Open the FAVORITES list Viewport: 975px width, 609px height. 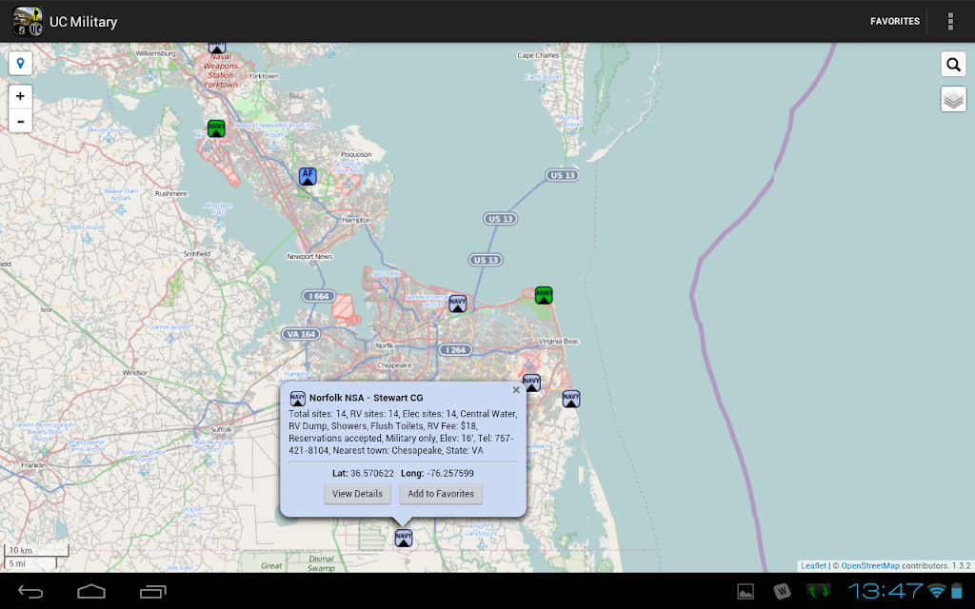click(x=894, y=21)
